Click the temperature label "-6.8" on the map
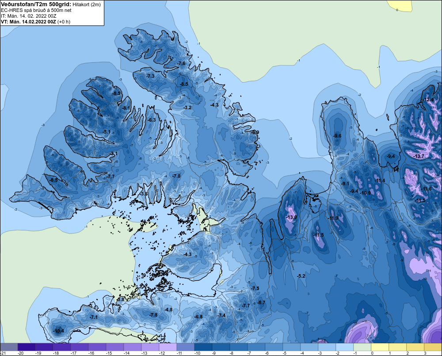 pyautogui.click(x=198, y=317)
